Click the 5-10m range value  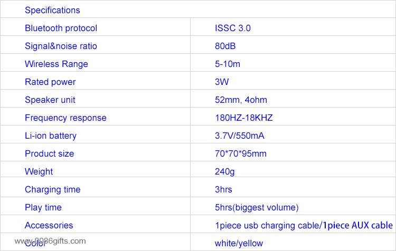[x=227, y=64]
